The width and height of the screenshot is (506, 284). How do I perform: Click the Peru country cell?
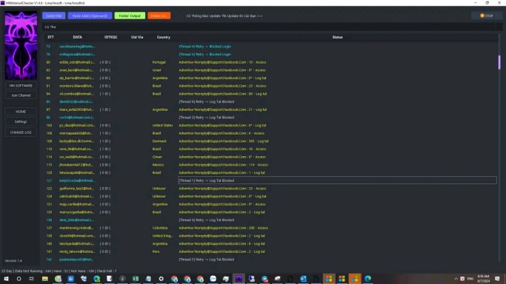[156, 251]
